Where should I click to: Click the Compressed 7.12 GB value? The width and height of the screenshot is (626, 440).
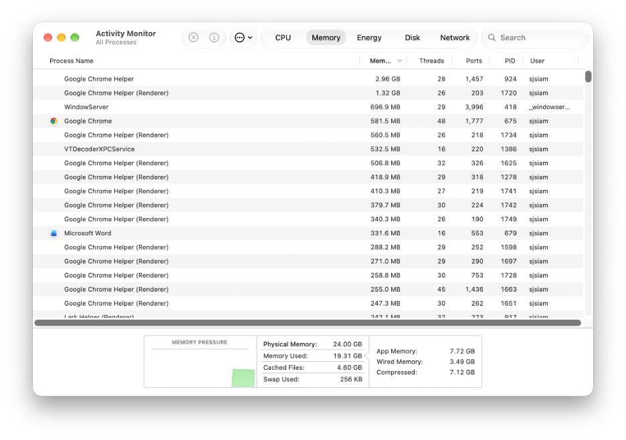pos(462,372)
